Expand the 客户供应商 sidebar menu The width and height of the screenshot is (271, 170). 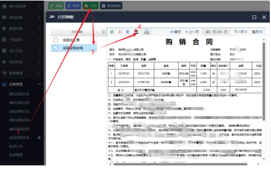[x=39, y=6]
